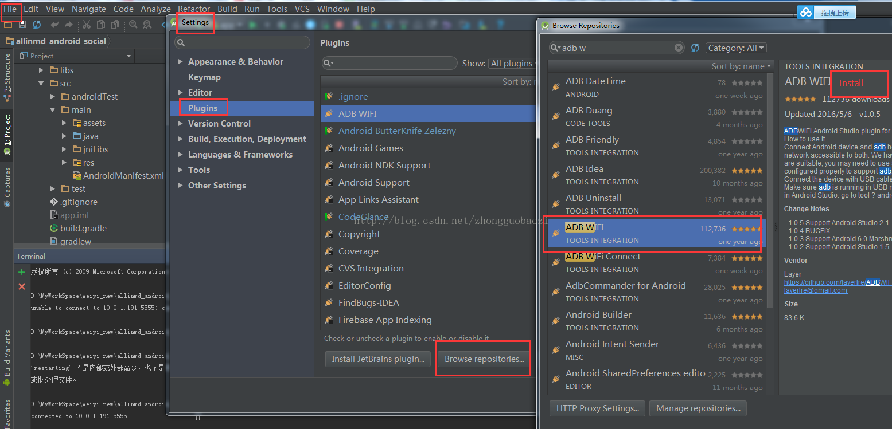The width and height of the screenshot is (892, 429).
Task: Click Install JetBrains plugin button
Action: point(378,359)
